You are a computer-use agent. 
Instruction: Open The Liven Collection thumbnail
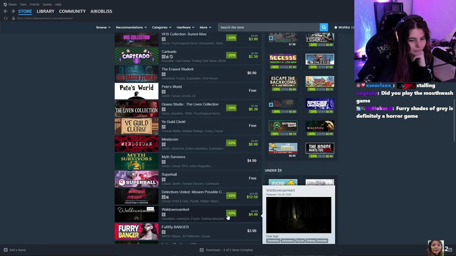pyautogui.click(x=136, y=109)
